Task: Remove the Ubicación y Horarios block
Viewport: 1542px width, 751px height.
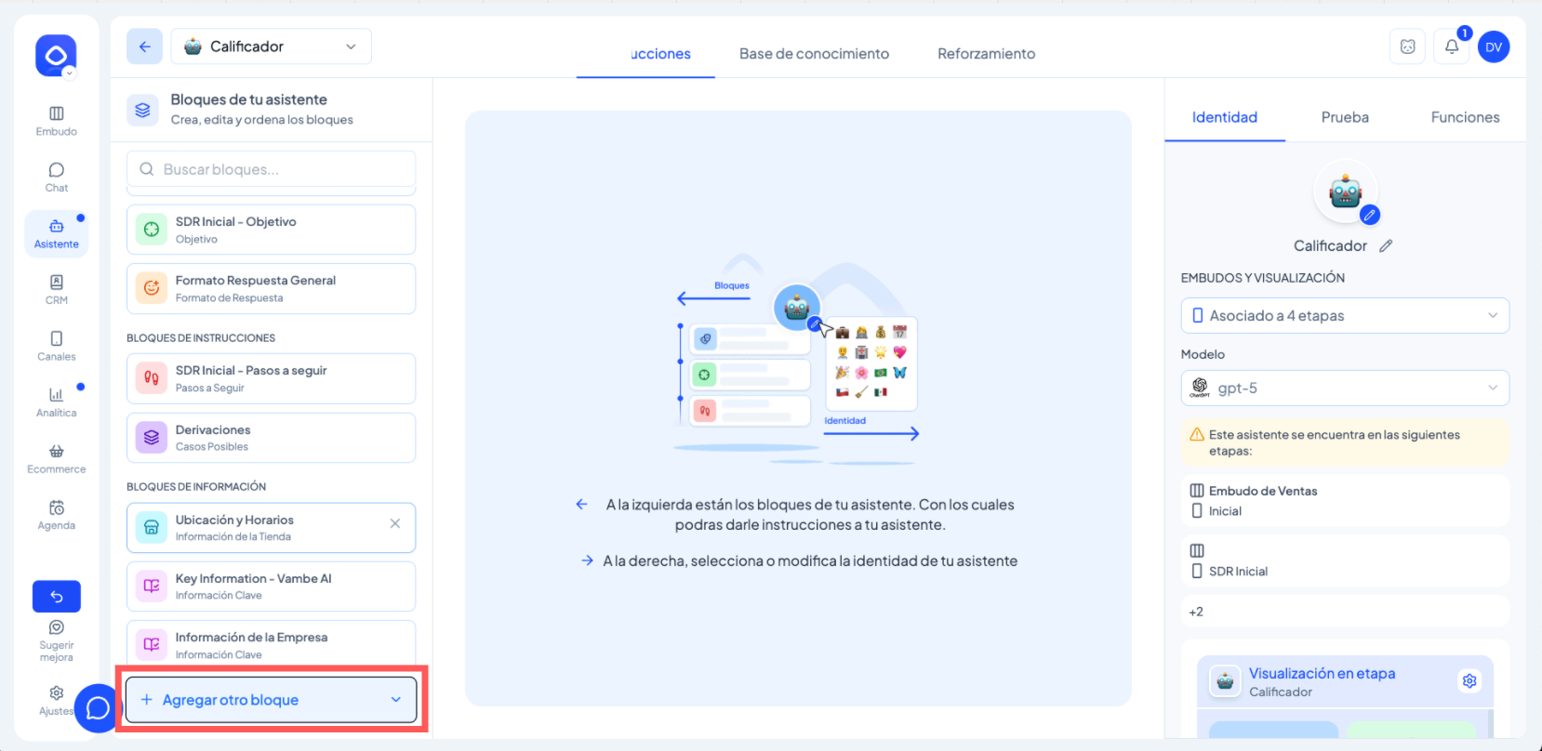Action: (x=395, y=523)
